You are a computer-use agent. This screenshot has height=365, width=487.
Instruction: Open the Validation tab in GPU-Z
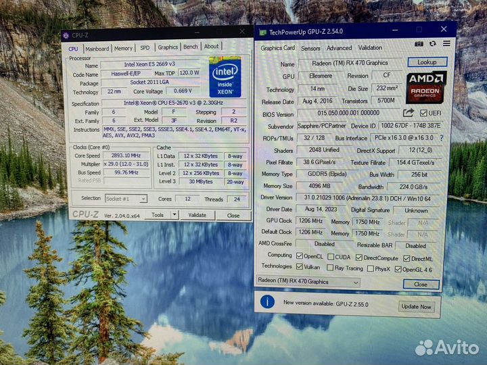[370, 47]
